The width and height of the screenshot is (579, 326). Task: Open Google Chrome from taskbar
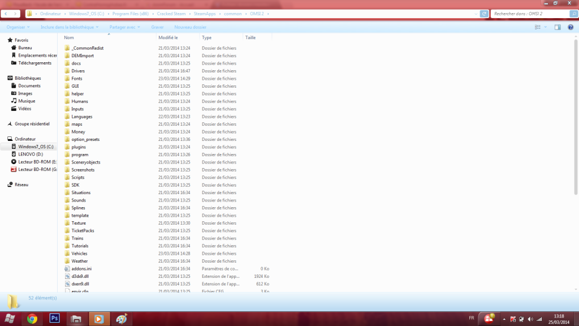tap(32, 319)
